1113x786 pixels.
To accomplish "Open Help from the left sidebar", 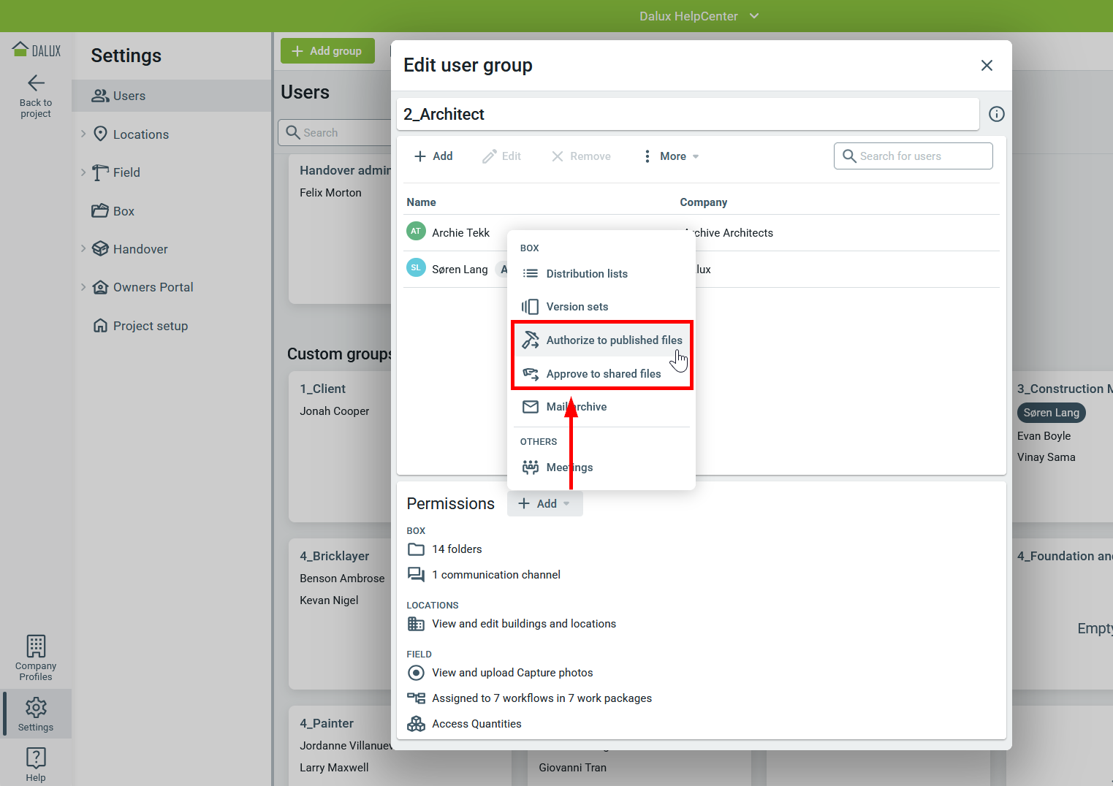I will coord(36,763).
